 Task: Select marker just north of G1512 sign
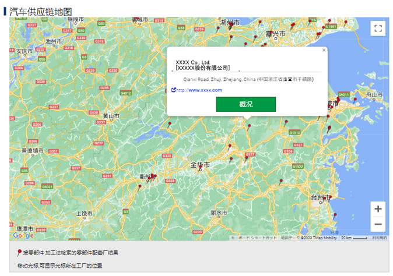click(x=287, y=122)
